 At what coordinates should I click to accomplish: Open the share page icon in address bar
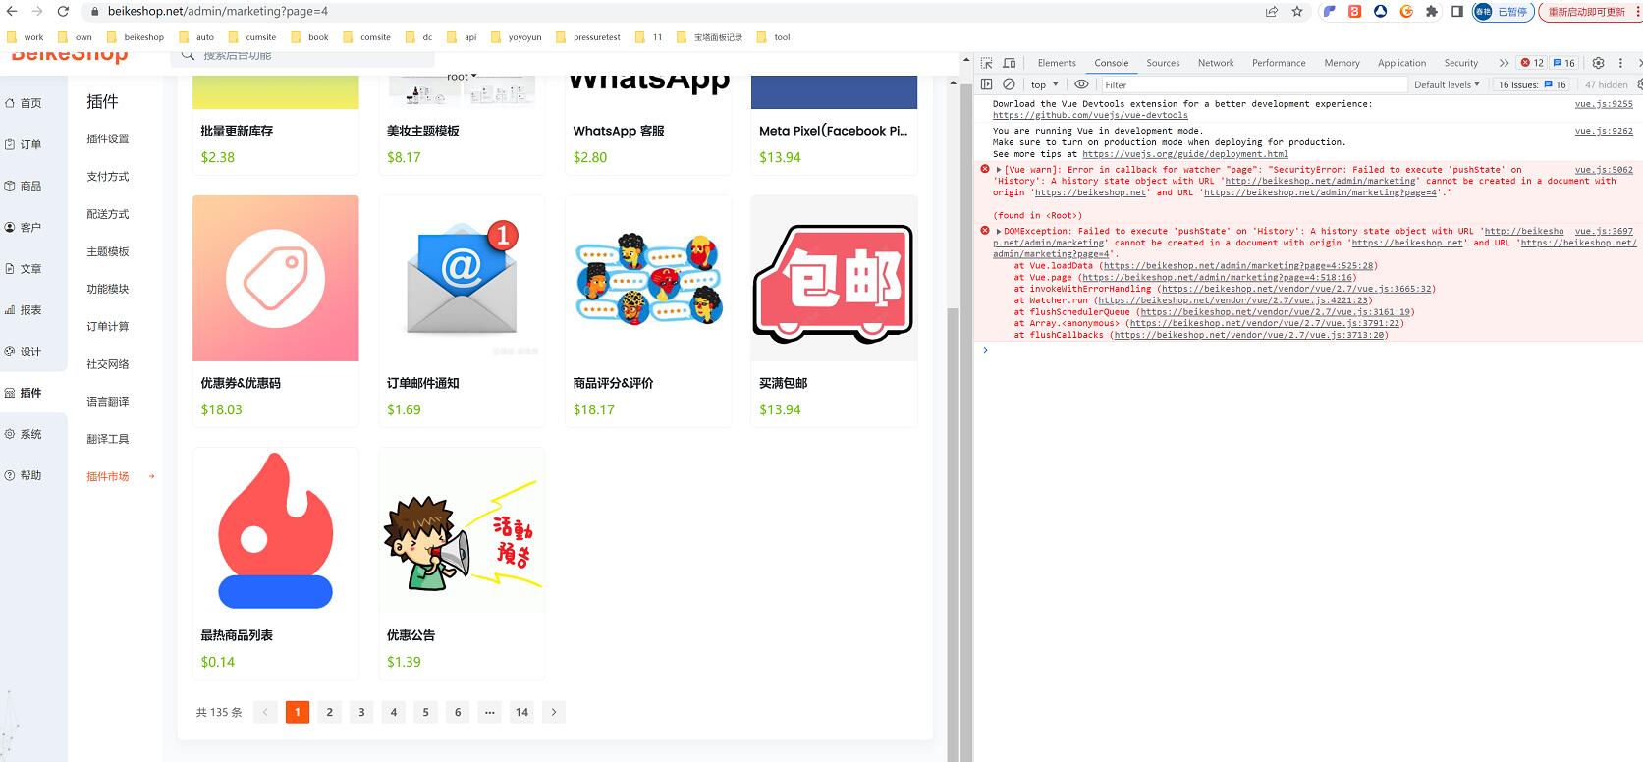1272,12
